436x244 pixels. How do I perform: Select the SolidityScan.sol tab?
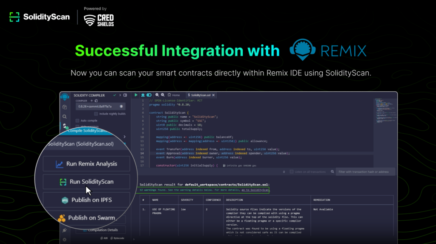click(200, 95)
